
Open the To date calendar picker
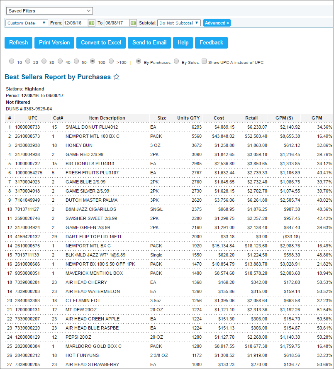click(133, 23)
